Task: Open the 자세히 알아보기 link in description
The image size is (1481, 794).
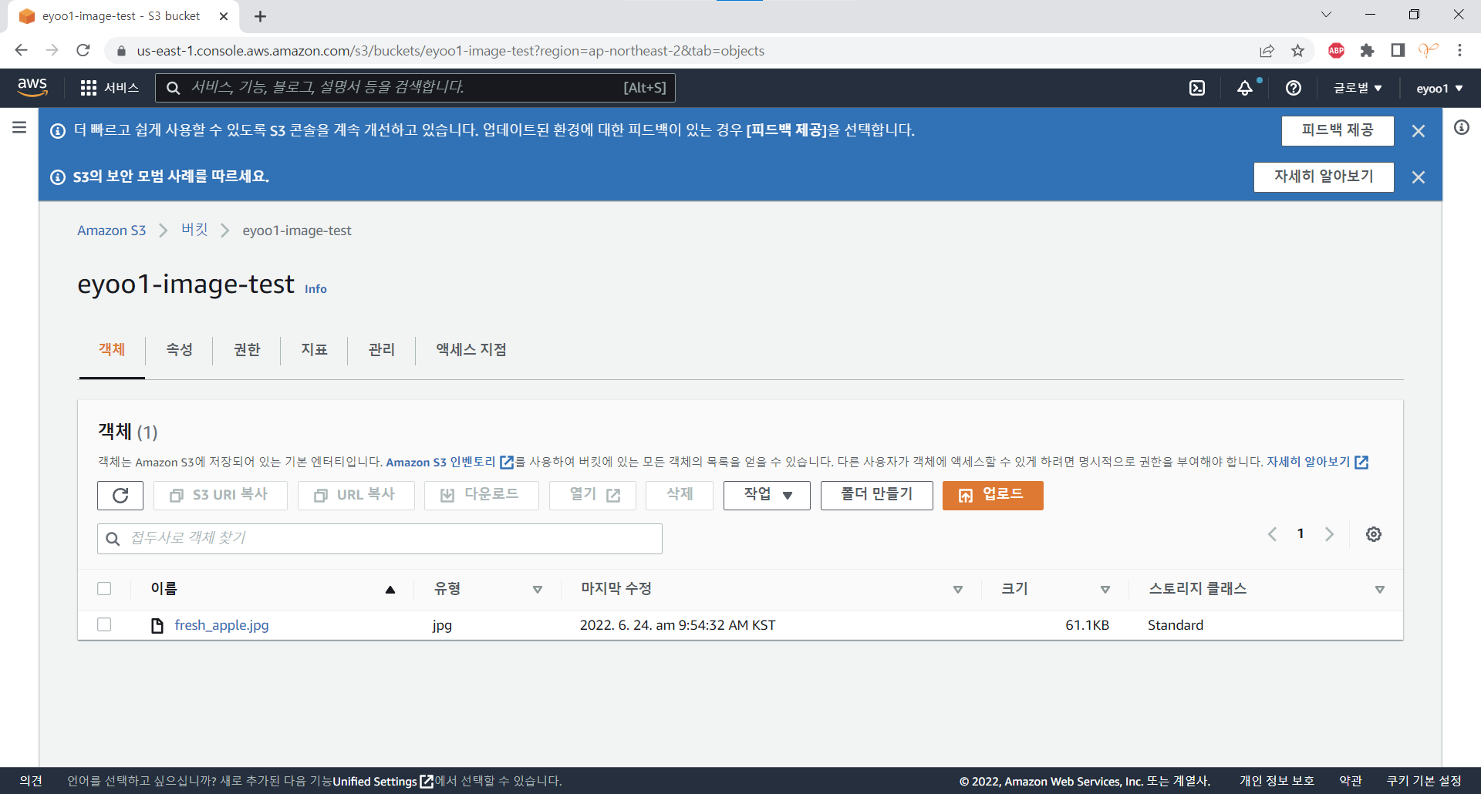Action: tap(1317, 462)
